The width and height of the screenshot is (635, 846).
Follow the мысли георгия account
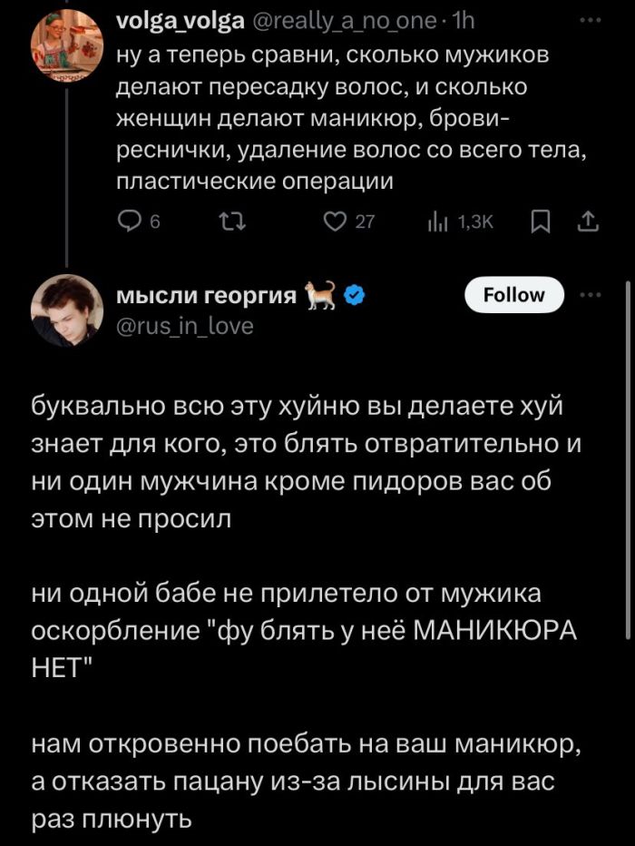(x=513, y=295)
